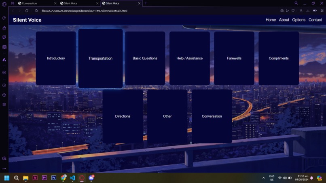Show hidden system tray icons chevron
Viewport: 326px width, 183px height.
264,178
